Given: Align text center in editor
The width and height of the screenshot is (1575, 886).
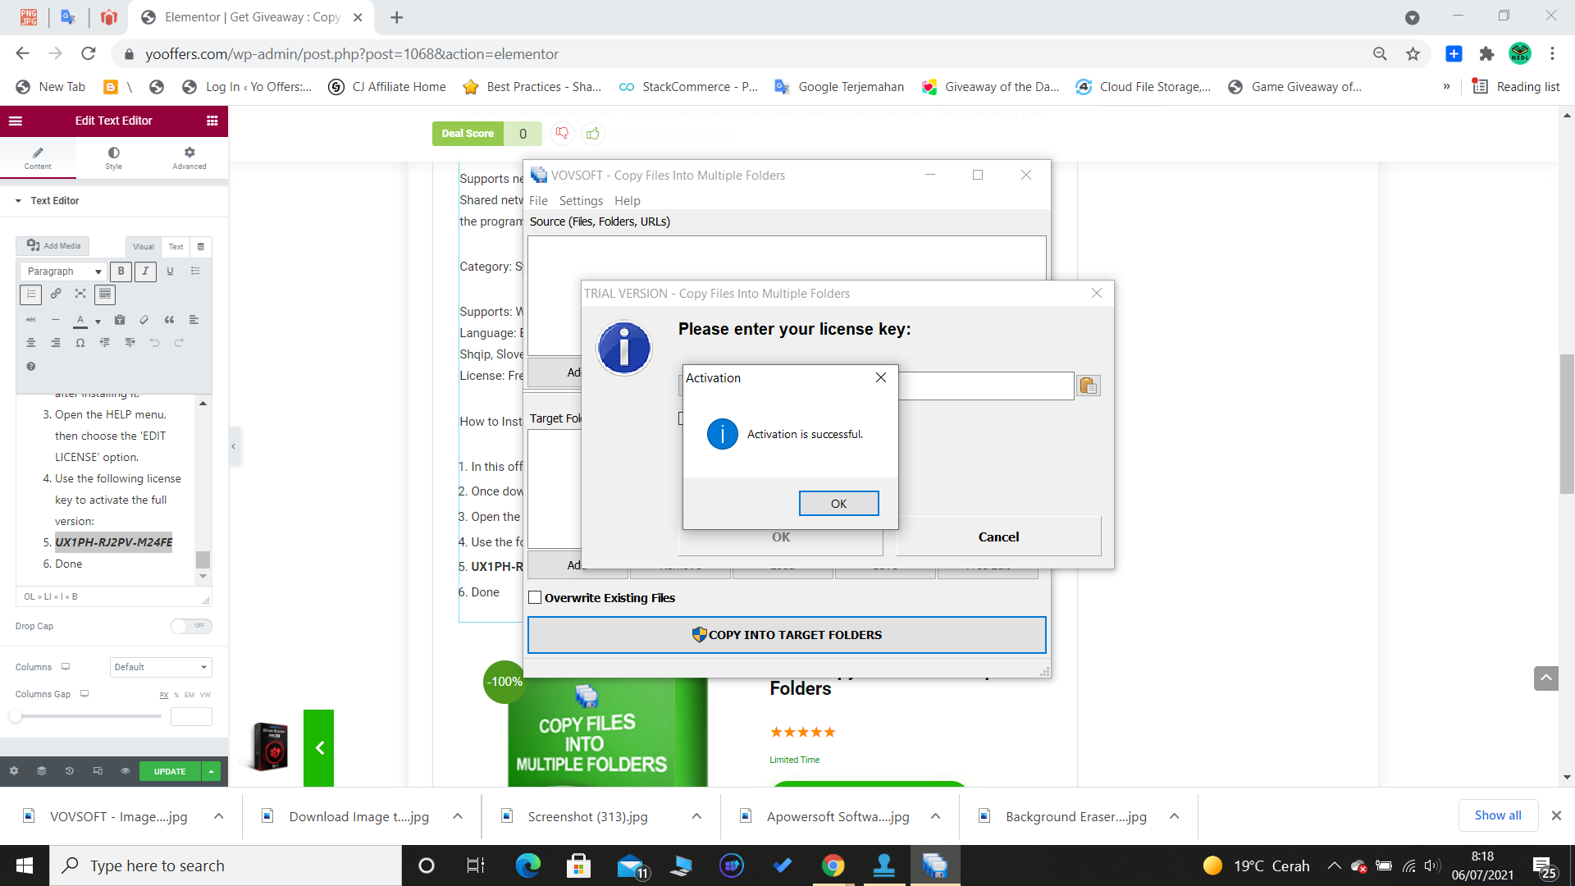Looking at the screenshot, I should click(31, 343).
